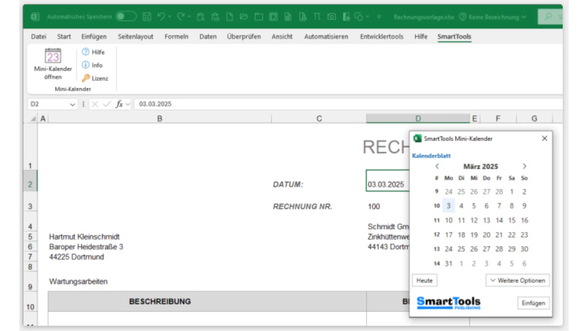Click the closed folder icon in toolbar
Viewport: 588px width, 331px height.
coord(259,17)
